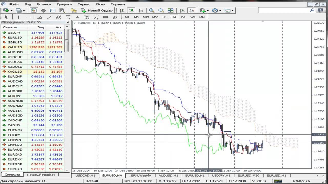Open the Сервис menu
This screenshot has width=328, height=184.
tap(84, 4)
